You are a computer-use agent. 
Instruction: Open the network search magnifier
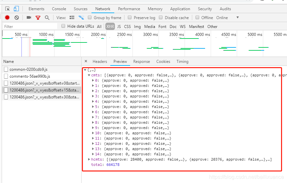click(47, 18)
